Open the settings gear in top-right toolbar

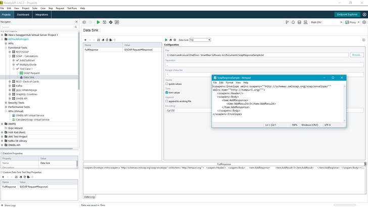(364, 22)
